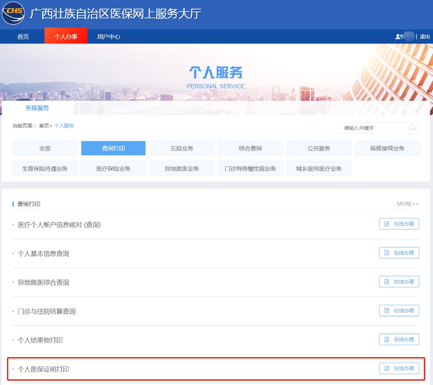Open 首页 in the navigation bar
433x385 pixels.
click(x=23, y=37)
